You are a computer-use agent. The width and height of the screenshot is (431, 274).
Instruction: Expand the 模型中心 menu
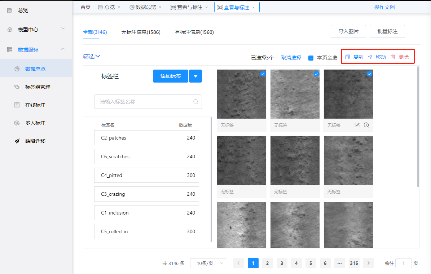tap(63, 28)
